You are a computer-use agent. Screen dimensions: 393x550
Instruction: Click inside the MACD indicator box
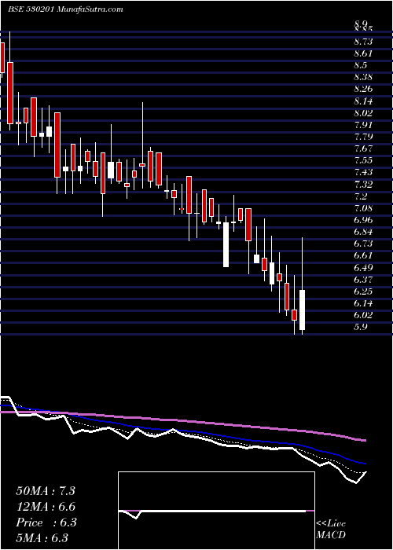[x=216, y=511]
